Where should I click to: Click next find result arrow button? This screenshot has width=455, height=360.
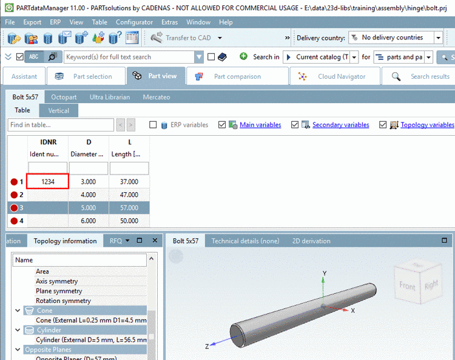(131, 125)
